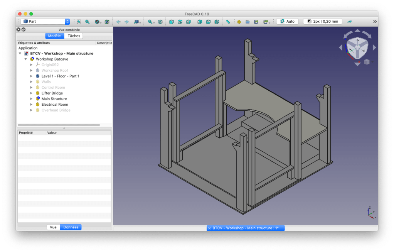Click the toolbar overflow chevron
Image resolution: width=394 pixels, height=252 pixels.
[x=375, y=22]
